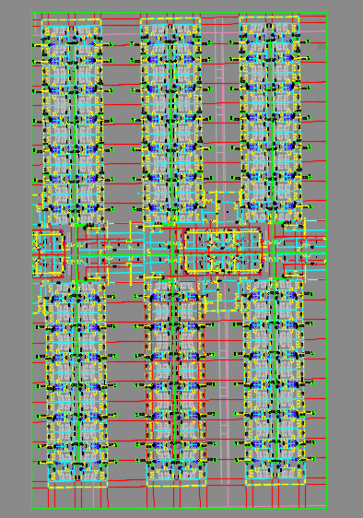363x518 pixels.
Task: Select the top-right block's dashed yellow top edge
Action: (x=269, y=17)
